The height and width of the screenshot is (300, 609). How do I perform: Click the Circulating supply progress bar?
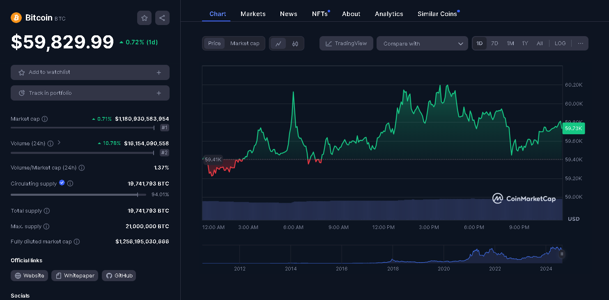(x=78, y=195)
